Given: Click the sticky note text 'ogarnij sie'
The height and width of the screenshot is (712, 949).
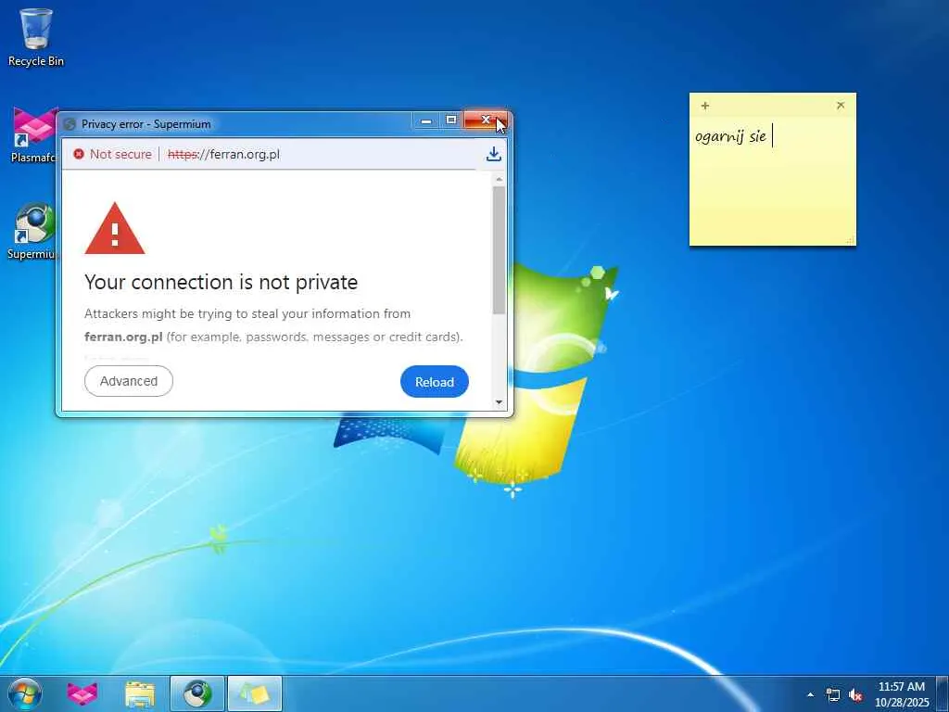Looking at the screenshot, I should pos(730,137).
